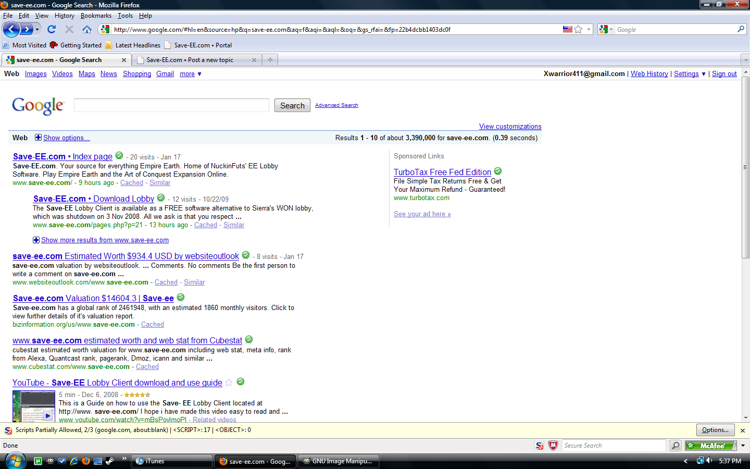Click the McAfee Secure Search magnifier button
This screenshot has height=469, width=750.
676,446
